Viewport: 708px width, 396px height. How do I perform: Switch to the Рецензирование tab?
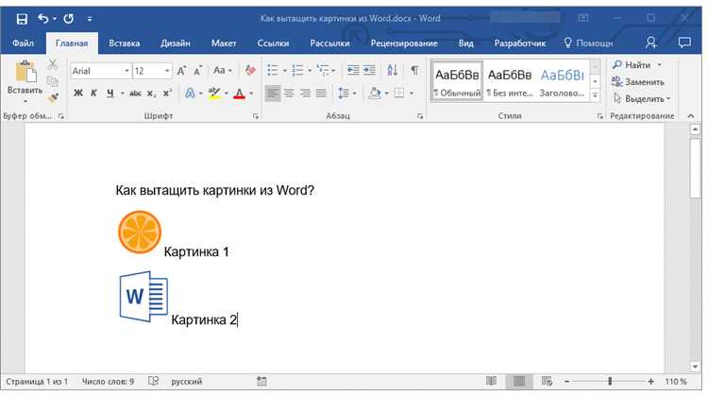(404, 43)
